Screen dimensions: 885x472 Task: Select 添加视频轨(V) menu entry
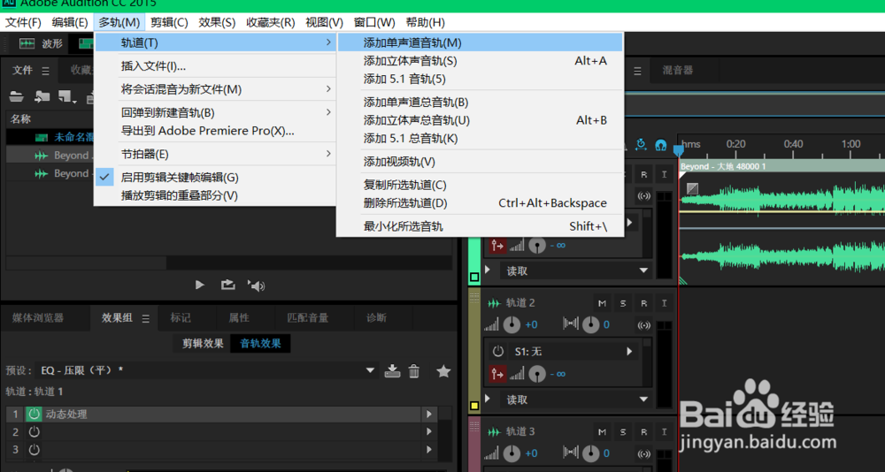click(x=480, y=162)
